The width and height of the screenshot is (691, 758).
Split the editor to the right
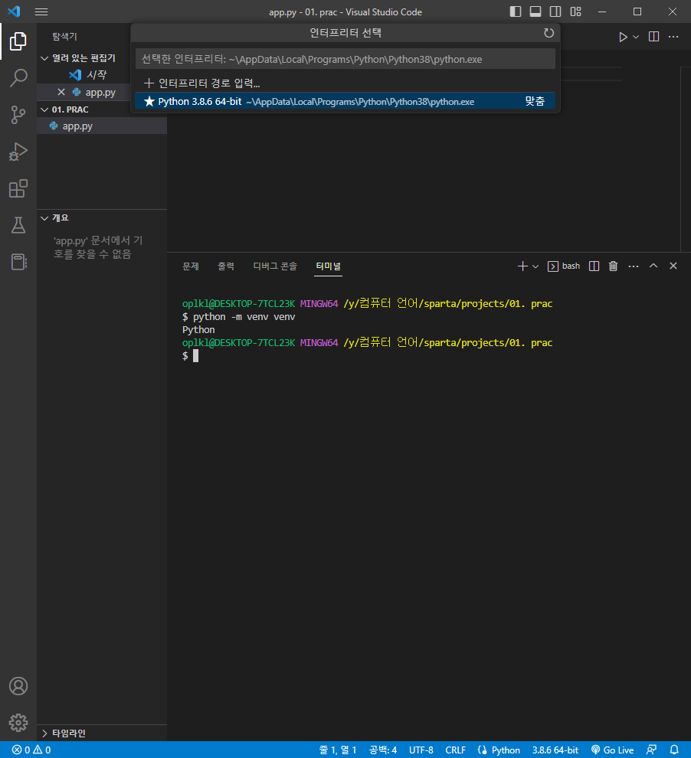[x=653, y=37]
